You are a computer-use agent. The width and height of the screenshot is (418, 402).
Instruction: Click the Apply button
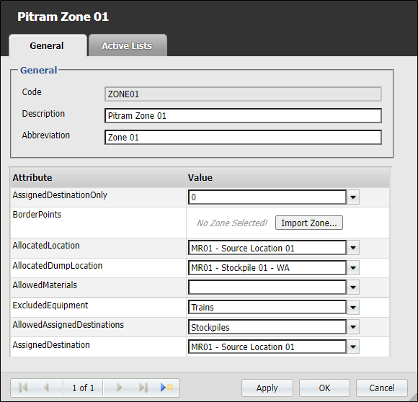point(267,388)
